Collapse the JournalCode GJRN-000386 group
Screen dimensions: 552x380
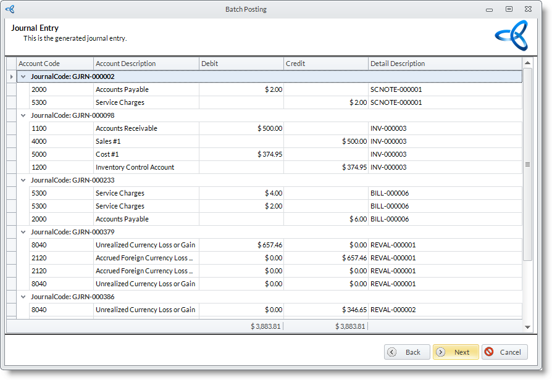(23, 297)
